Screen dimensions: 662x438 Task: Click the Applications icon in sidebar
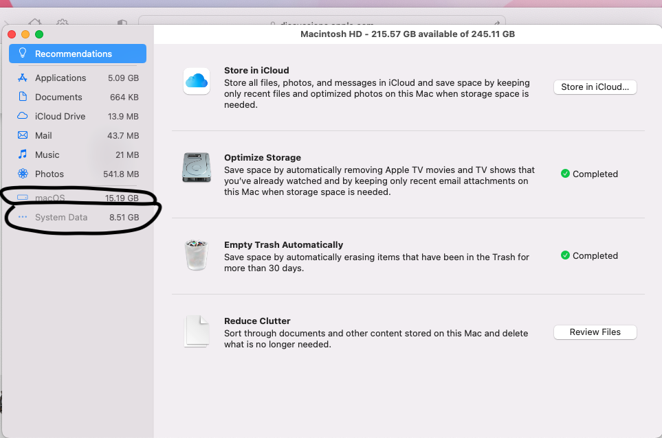(x=23, y=78)
